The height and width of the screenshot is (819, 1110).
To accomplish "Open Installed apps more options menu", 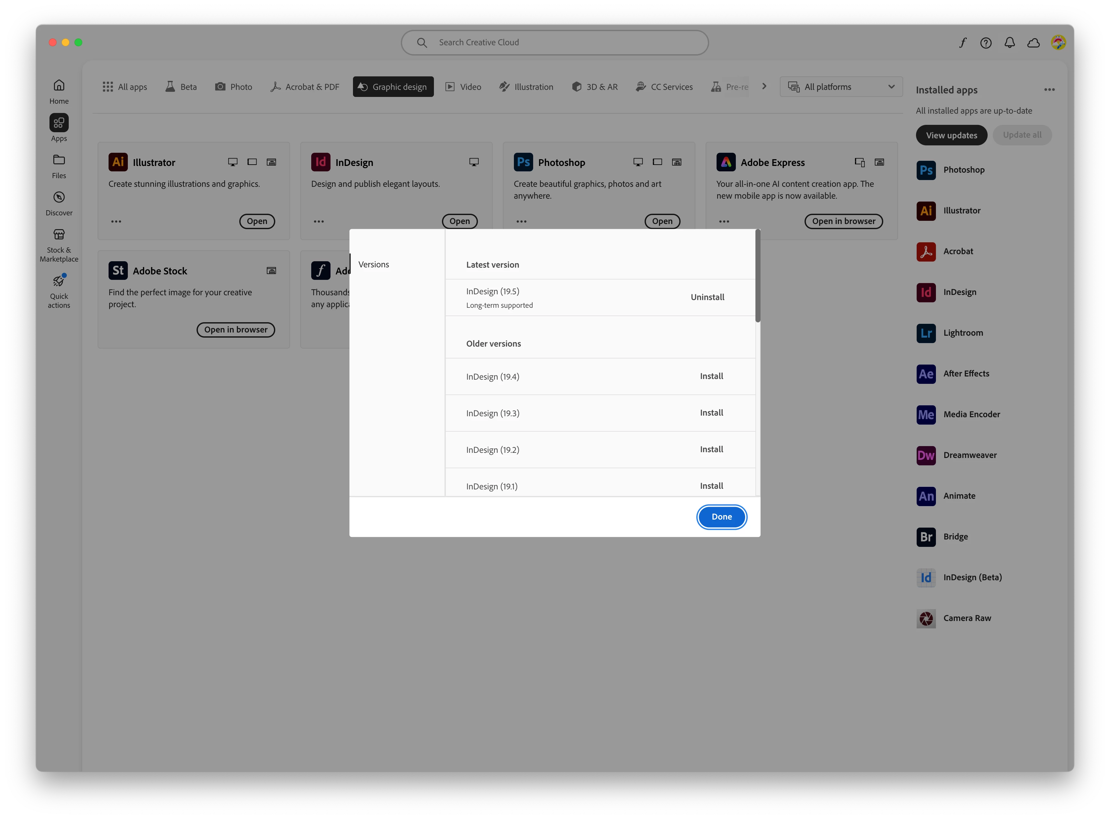I will point(1049,90).
